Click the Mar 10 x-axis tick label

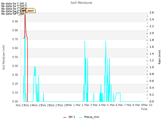pos(147,105)
